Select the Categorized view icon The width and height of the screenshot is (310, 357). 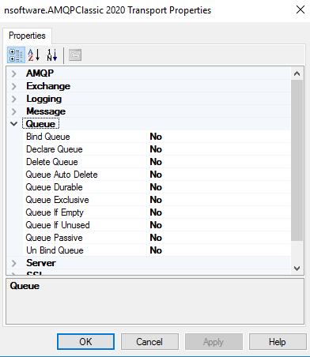pyautogui.click(x=16, y=55)
